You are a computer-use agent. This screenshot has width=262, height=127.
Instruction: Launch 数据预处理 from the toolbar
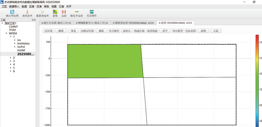pos(42,13)
